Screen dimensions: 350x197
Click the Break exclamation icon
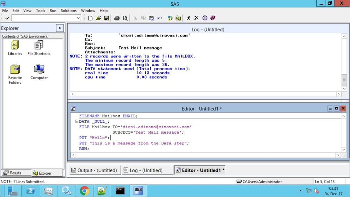(205, 18)
